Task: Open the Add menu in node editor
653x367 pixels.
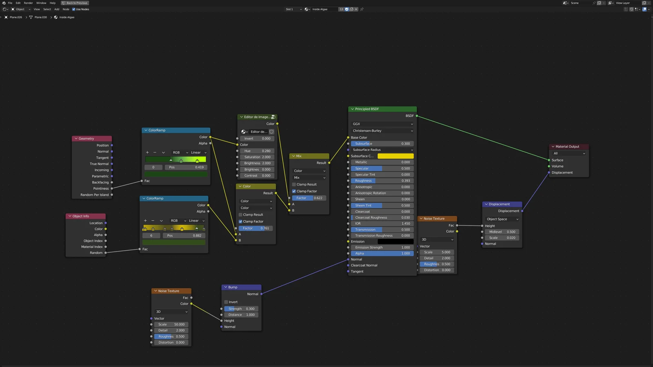Action: click(57, 9)
